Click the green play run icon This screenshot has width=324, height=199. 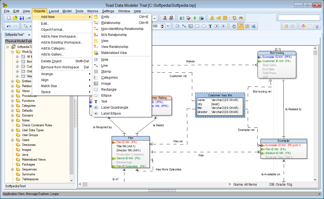coord(195,18)
